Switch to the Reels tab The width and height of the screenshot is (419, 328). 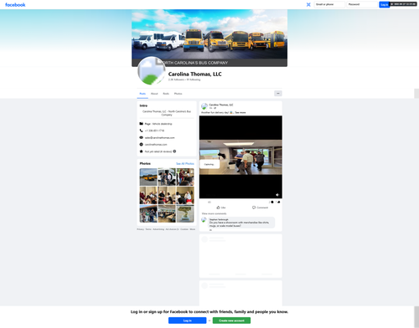(x=166, y=94)
